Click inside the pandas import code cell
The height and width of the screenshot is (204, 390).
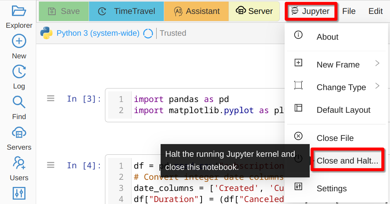(x=199, y=105)
